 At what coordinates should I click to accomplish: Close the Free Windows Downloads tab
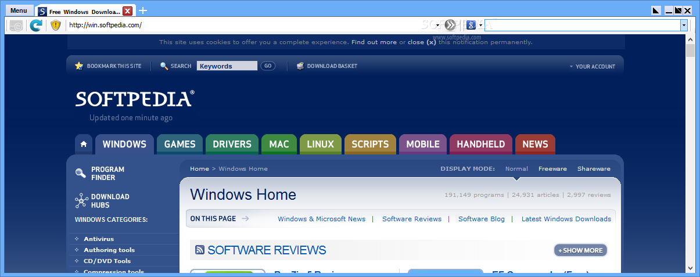(128, 11)
